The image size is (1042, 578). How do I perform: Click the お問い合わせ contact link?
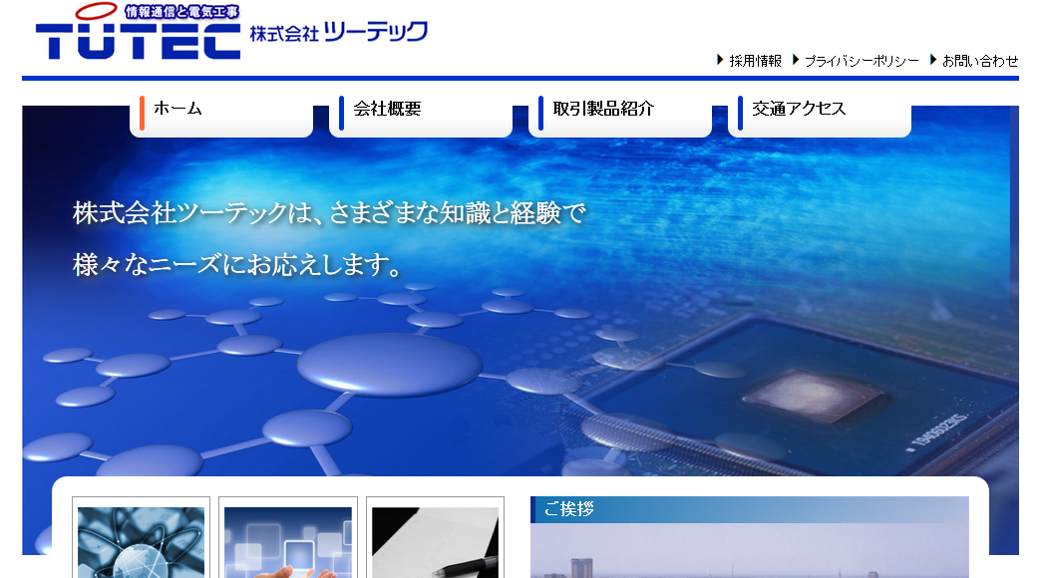tap(981, 60)
